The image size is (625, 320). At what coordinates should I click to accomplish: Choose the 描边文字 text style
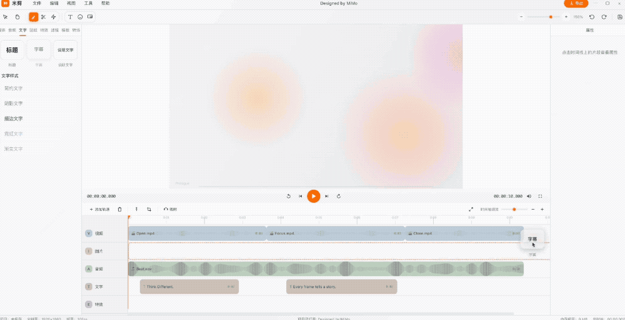tap(14, 119)
